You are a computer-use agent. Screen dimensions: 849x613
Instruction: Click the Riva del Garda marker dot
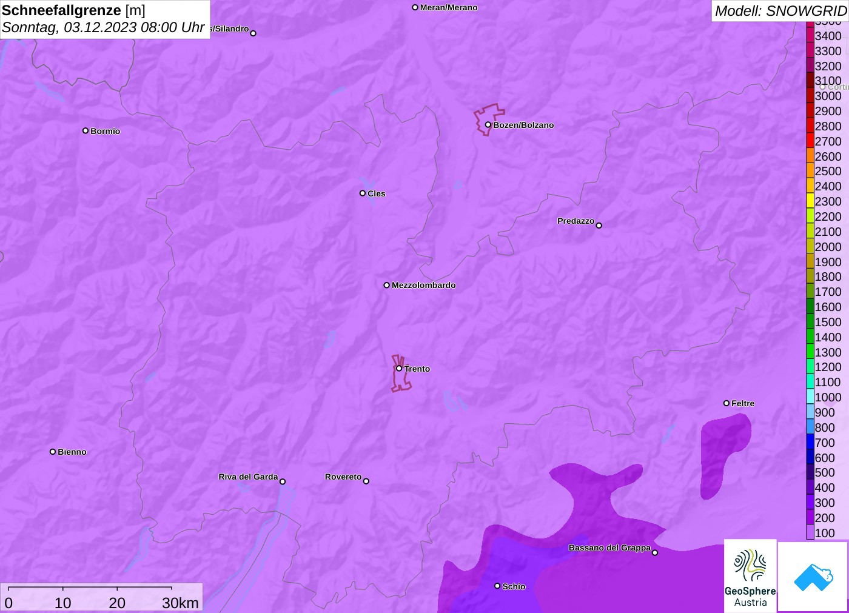283,481
